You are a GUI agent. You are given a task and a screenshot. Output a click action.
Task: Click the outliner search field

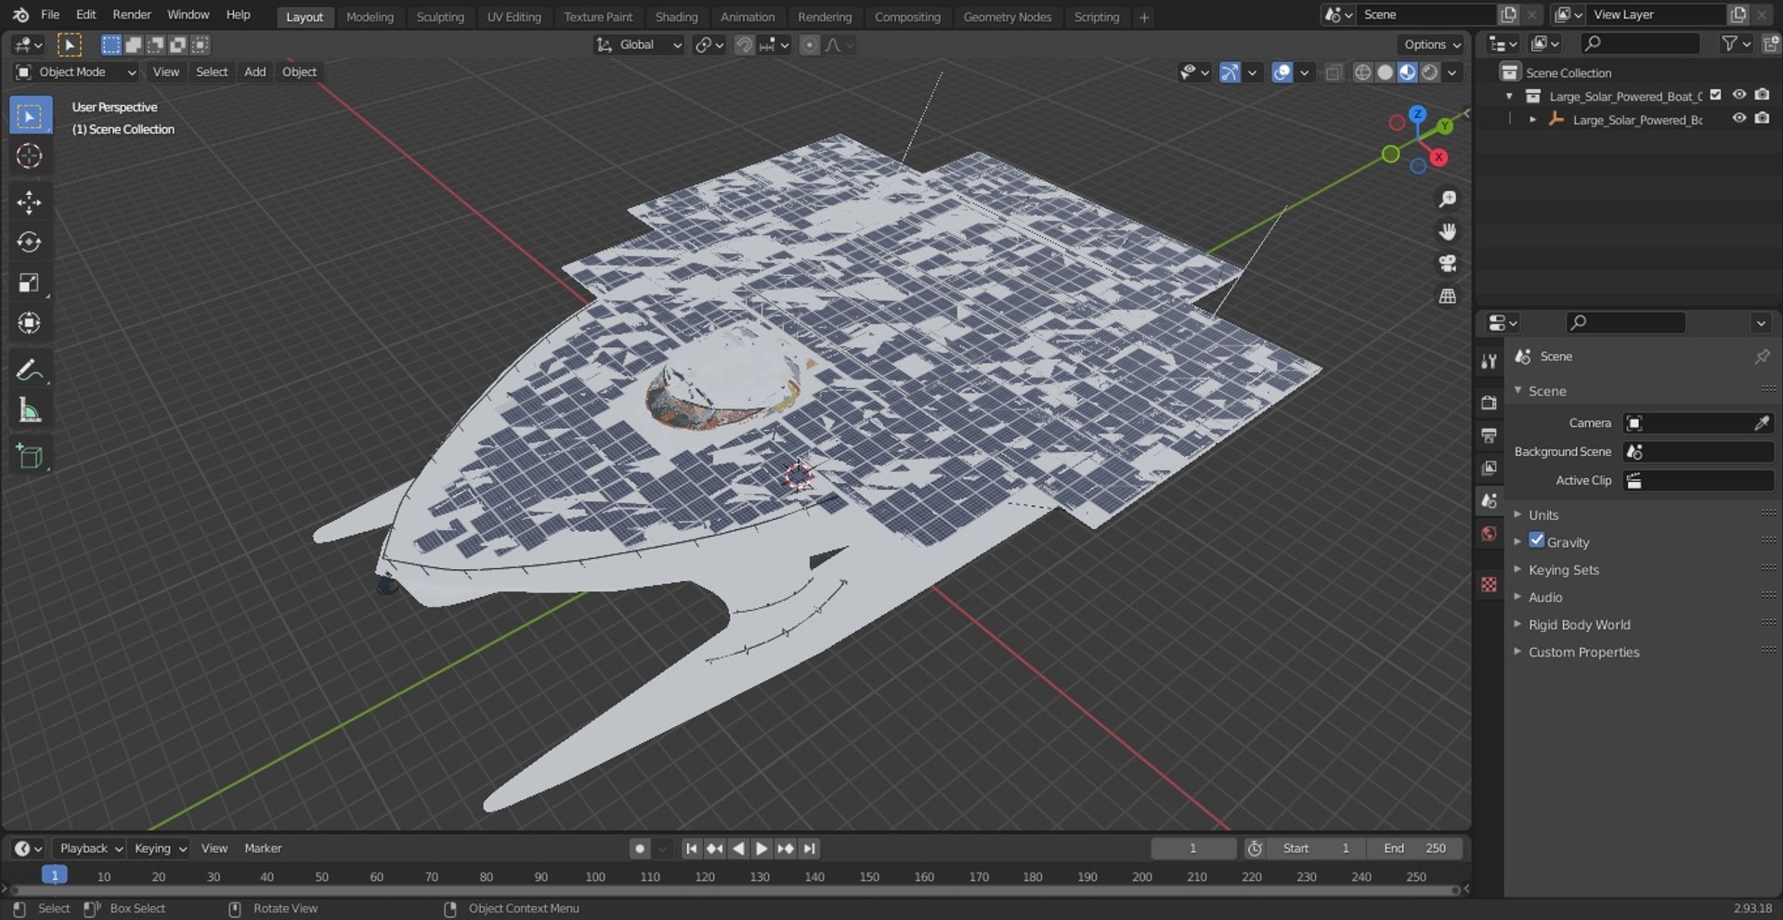[x=1640, y=44]
